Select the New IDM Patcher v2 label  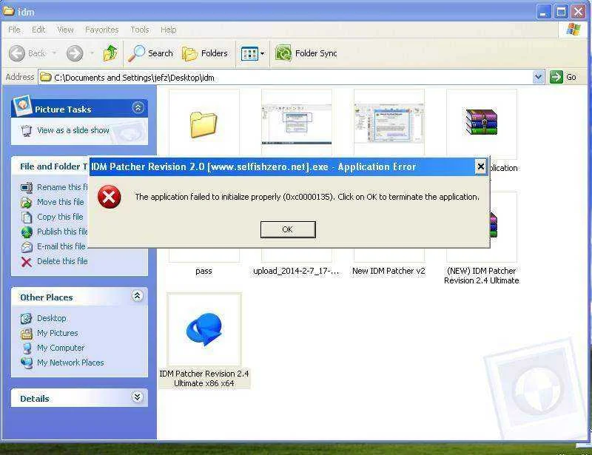pos(389,271)
